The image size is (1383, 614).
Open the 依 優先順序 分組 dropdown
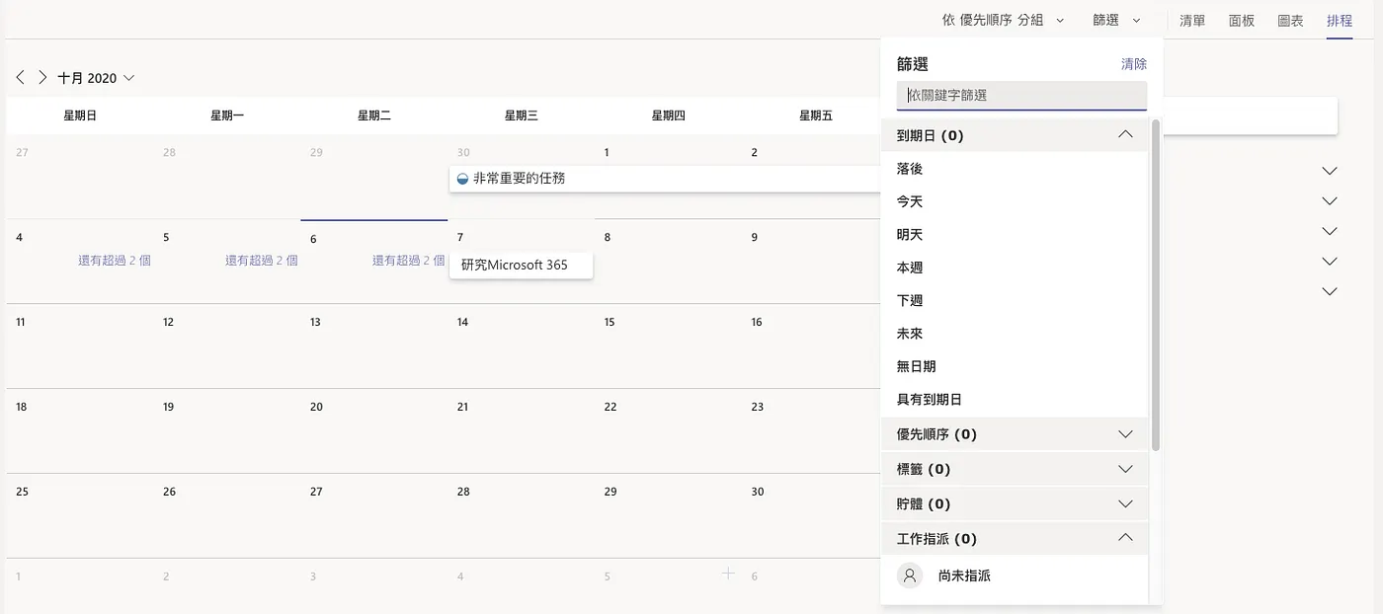[1003, 20]
